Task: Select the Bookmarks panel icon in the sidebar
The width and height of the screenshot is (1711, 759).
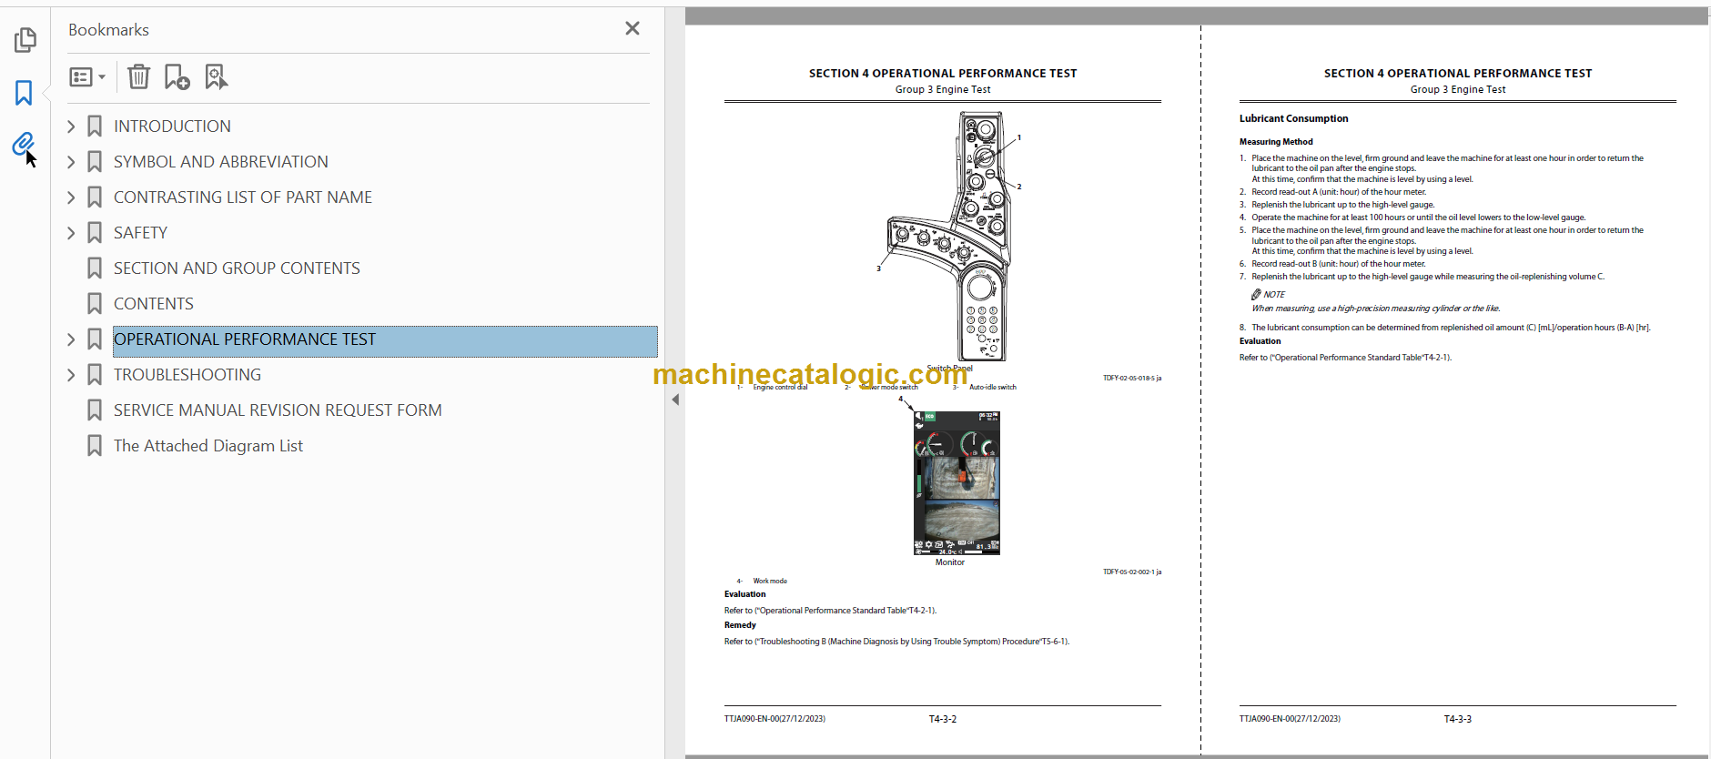Action: coord(24,93)
